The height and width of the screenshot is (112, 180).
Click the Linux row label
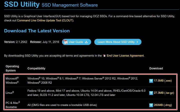point(10,92)
